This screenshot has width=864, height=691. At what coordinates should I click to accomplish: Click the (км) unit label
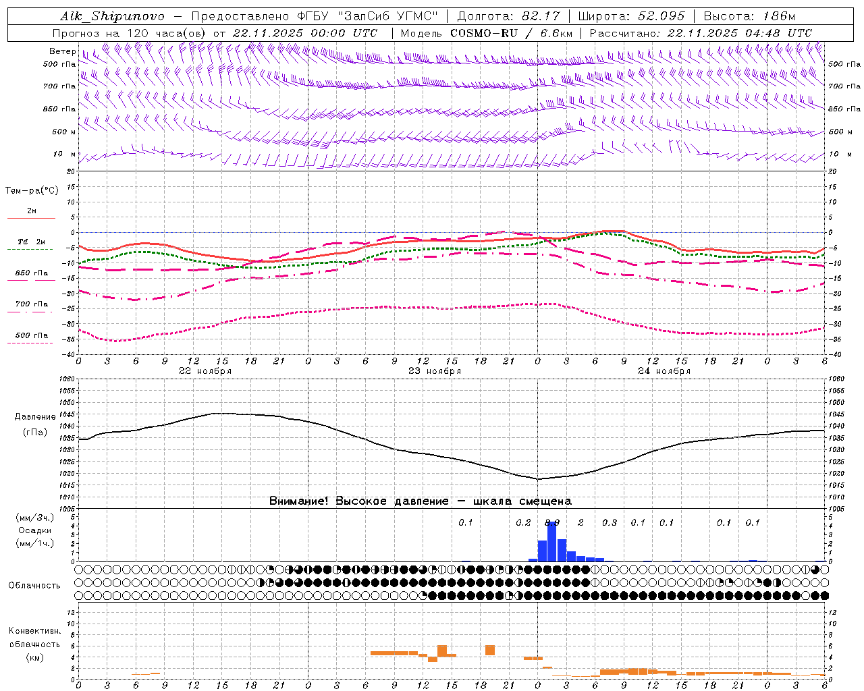point(35,657)
